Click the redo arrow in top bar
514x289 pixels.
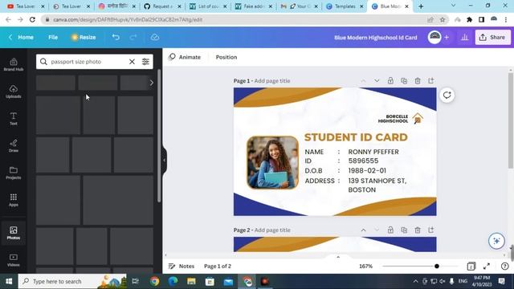coord(133,38)
